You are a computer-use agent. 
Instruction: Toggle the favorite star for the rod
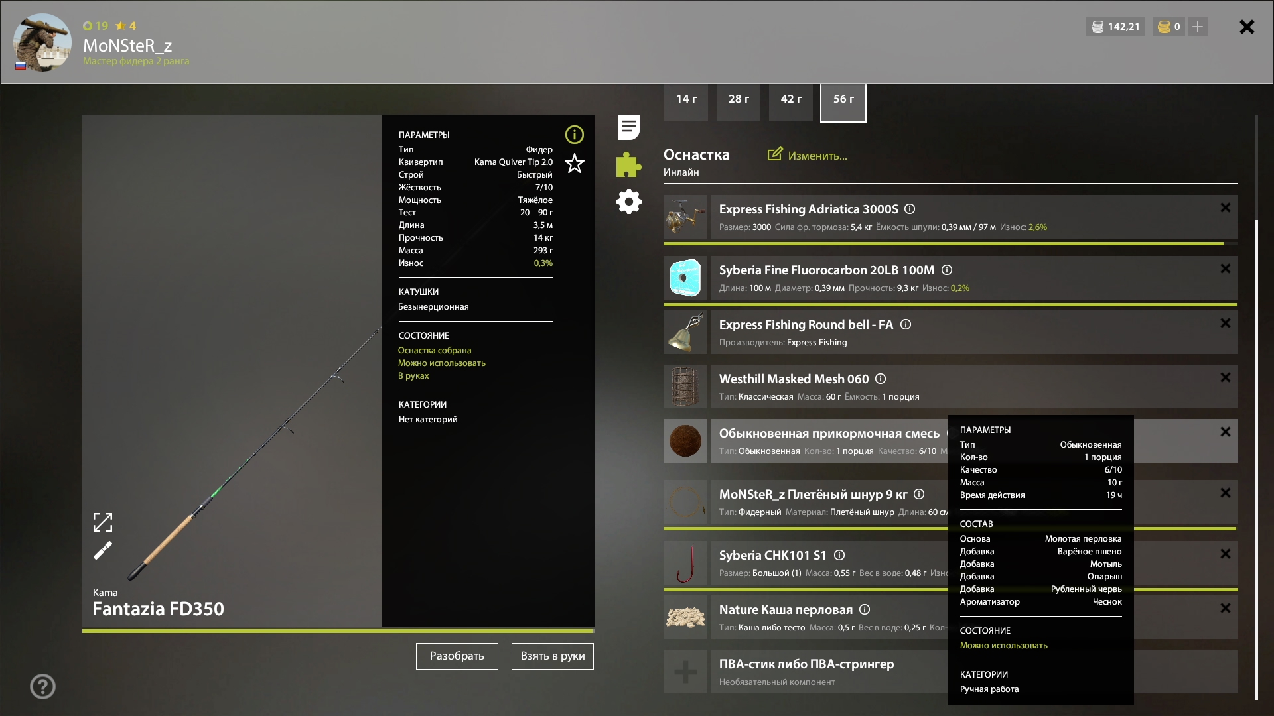click(575, 163)
